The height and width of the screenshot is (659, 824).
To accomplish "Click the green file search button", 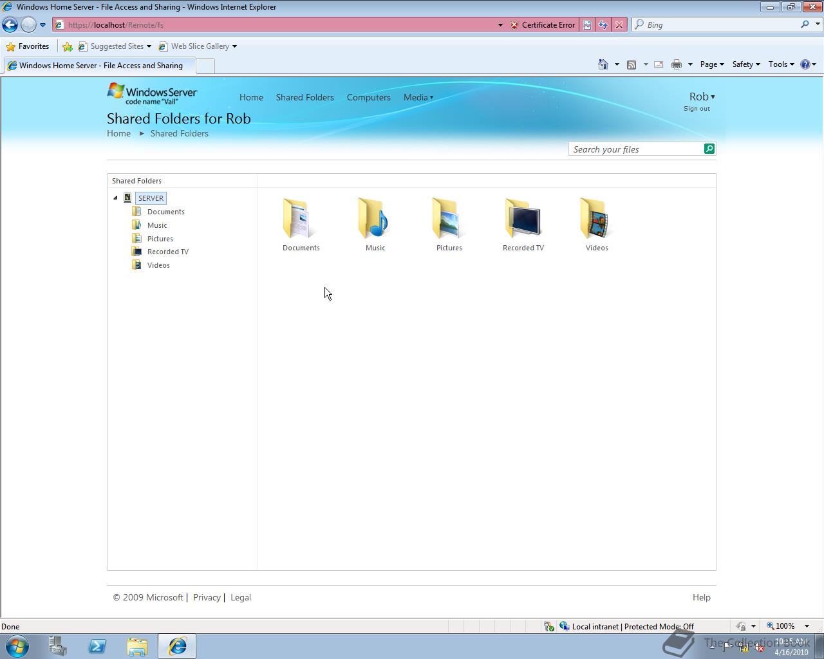I will click(x=709, y=149).
